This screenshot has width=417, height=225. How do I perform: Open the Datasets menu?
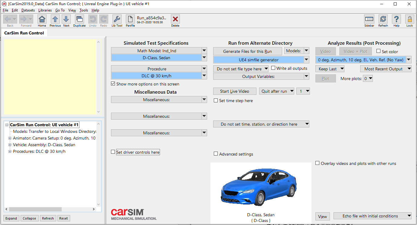28,10
